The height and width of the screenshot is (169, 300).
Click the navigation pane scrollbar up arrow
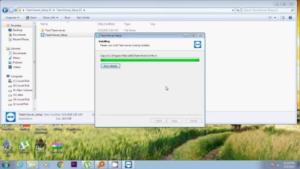pyautogui.click(x=35, y=23)
